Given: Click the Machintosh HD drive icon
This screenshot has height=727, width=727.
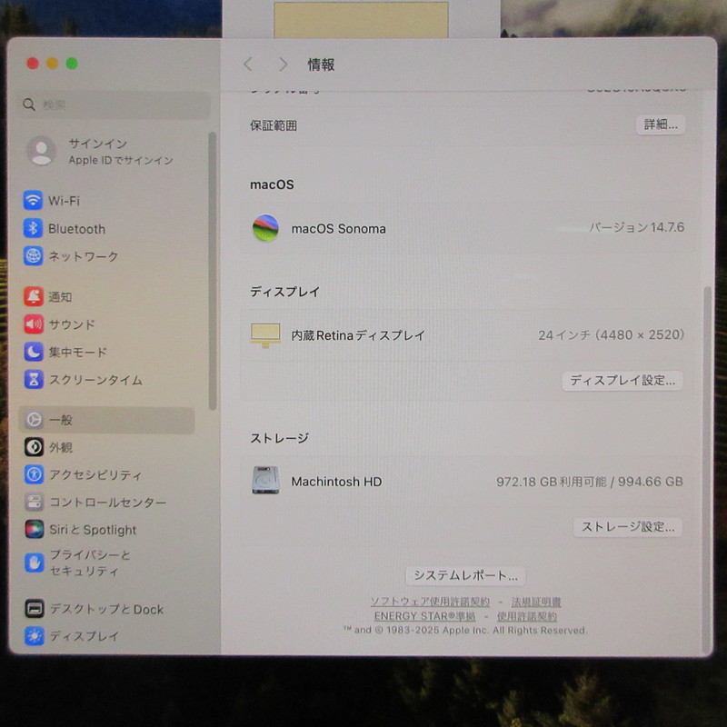Looking at the screenshot, I should (x=265, y=481).
